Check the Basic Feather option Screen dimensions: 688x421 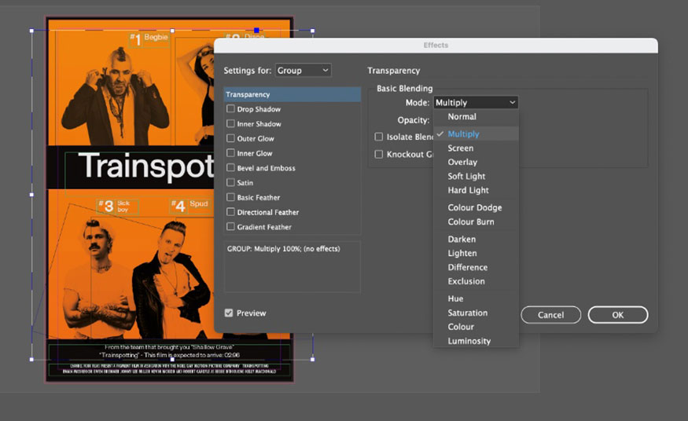230,197
